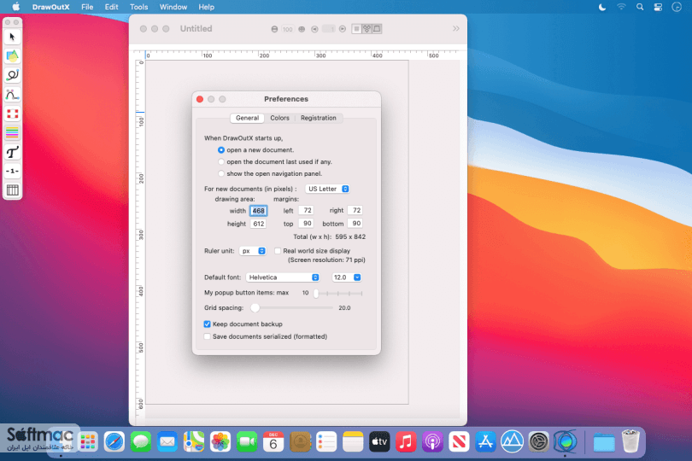Launch Photos from the Dock
This screenshot has width=692, height=461.
coord(220,441)
